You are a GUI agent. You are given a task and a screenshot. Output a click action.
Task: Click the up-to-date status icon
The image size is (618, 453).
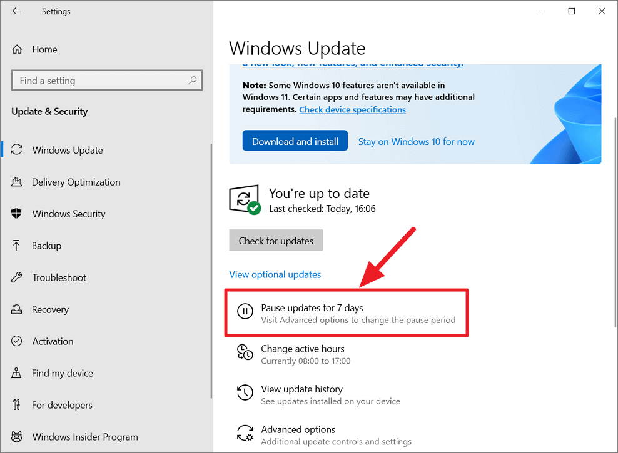coord(245,199)
